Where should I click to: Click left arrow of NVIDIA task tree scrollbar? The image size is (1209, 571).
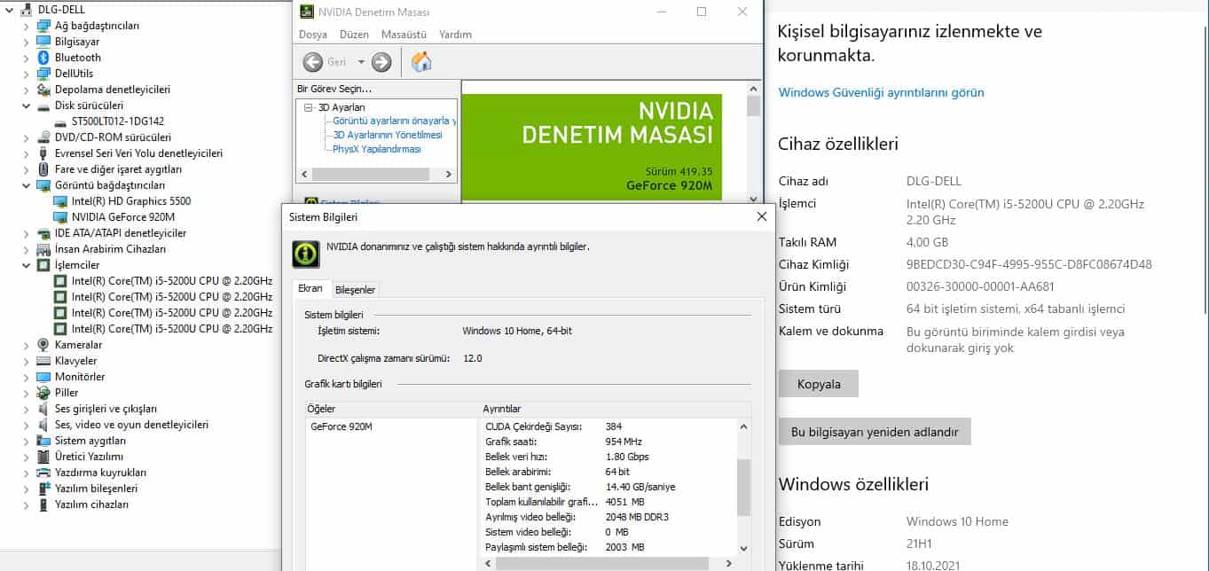(x=303, y=175)
